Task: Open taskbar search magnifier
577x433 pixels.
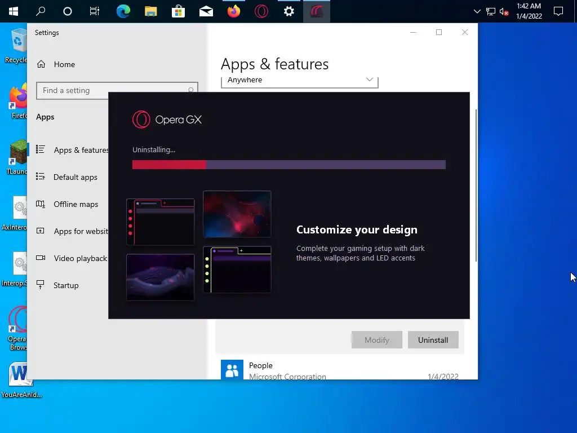Action: click(41, 11)
